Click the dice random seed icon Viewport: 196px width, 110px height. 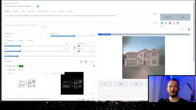81,62
